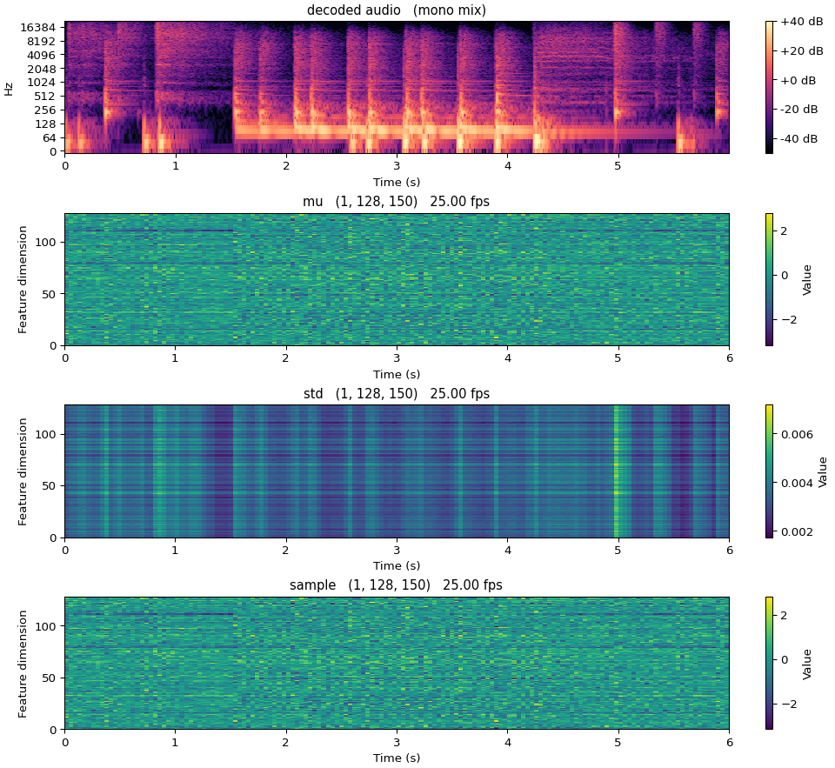
Task: Click 'Time (s)' label under the sample plot
Action: click(x=397, y=758)
